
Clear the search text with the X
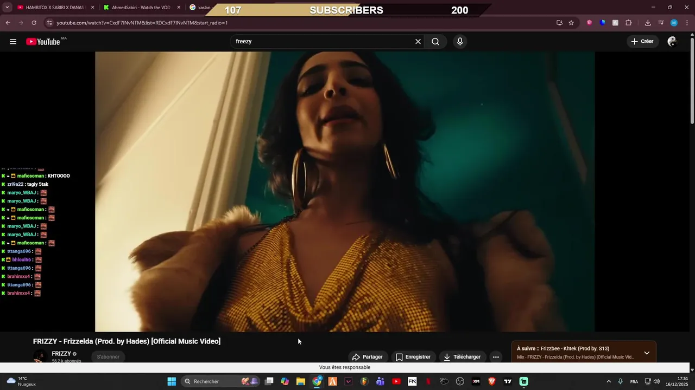point(418,42)
